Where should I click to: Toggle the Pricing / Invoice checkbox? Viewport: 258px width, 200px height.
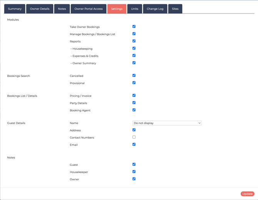tap(134, 96)
